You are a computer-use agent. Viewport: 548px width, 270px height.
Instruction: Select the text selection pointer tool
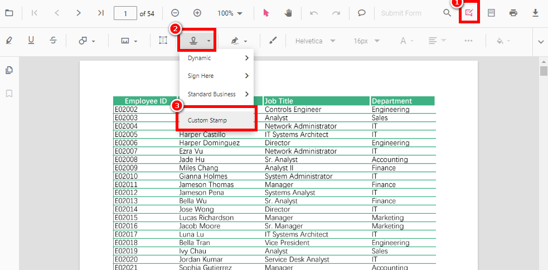coord(266,13)
